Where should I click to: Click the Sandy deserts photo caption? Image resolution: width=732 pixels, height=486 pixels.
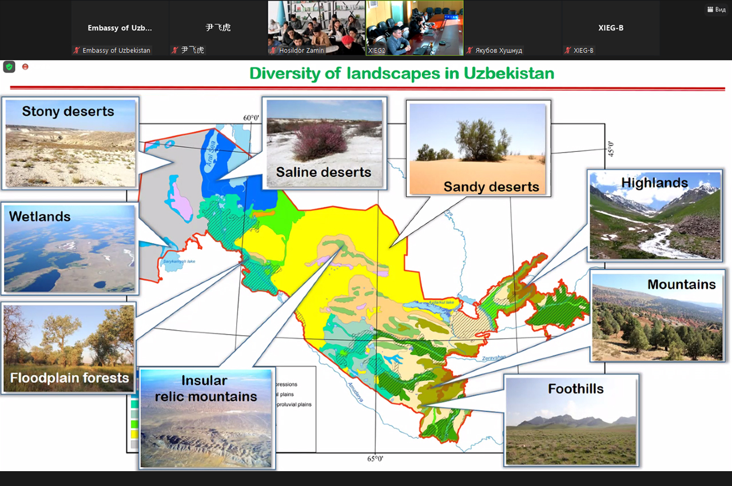pos(491,187)
